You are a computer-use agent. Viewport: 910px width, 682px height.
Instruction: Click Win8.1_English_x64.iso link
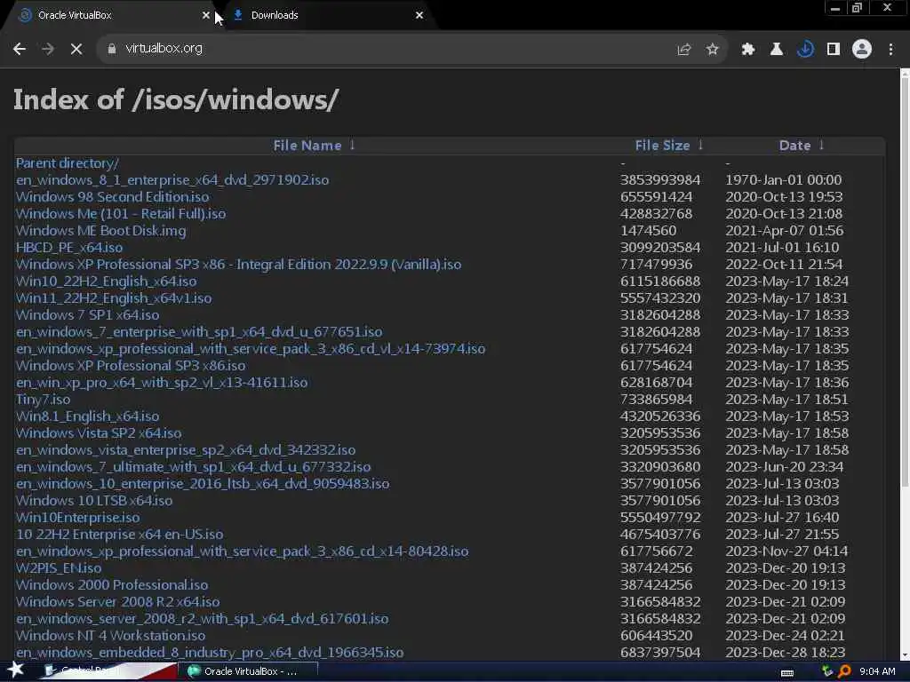[x=88, y=416]
